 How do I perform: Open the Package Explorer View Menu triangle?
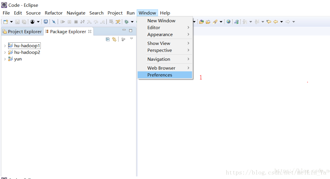(131, 38)
